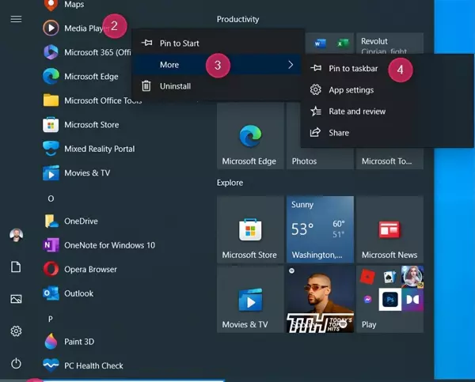Image resolution: width=475 pixels, height=382 pixels.
Task: Click the Power button in Start sidebar
Action: pos(16,364)
